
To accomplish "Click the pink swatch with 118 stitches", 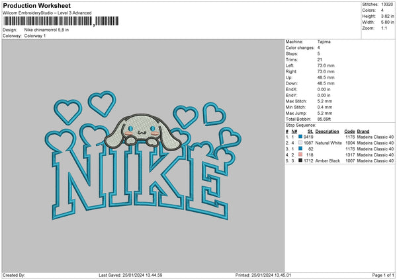I will click(300, 155).
